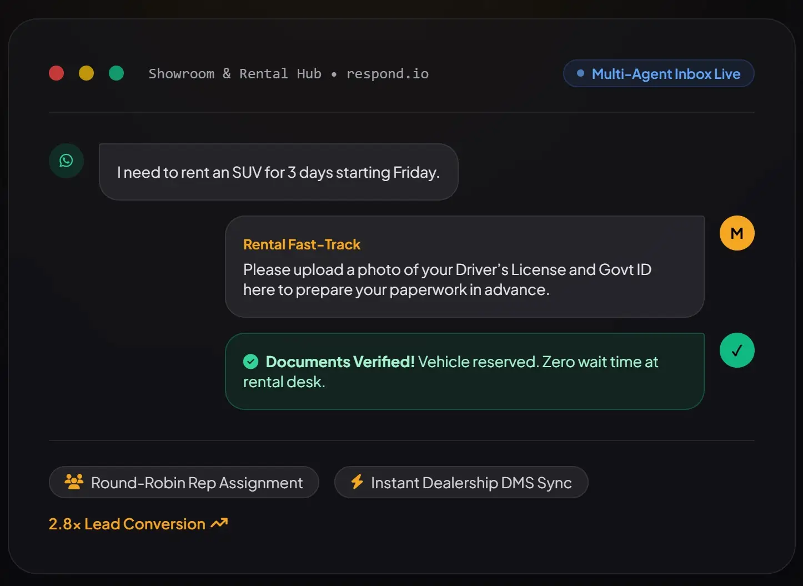Screen dimensions: 803x586
Task: Click the 'Documents Verified!' bold text
Action: coord(340,362)
